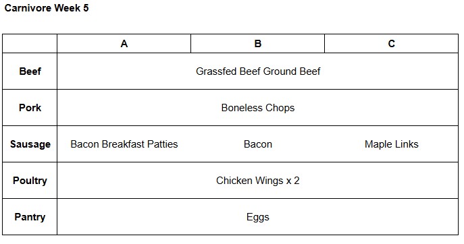
Task: Click column header B
Action: point(258,44)
